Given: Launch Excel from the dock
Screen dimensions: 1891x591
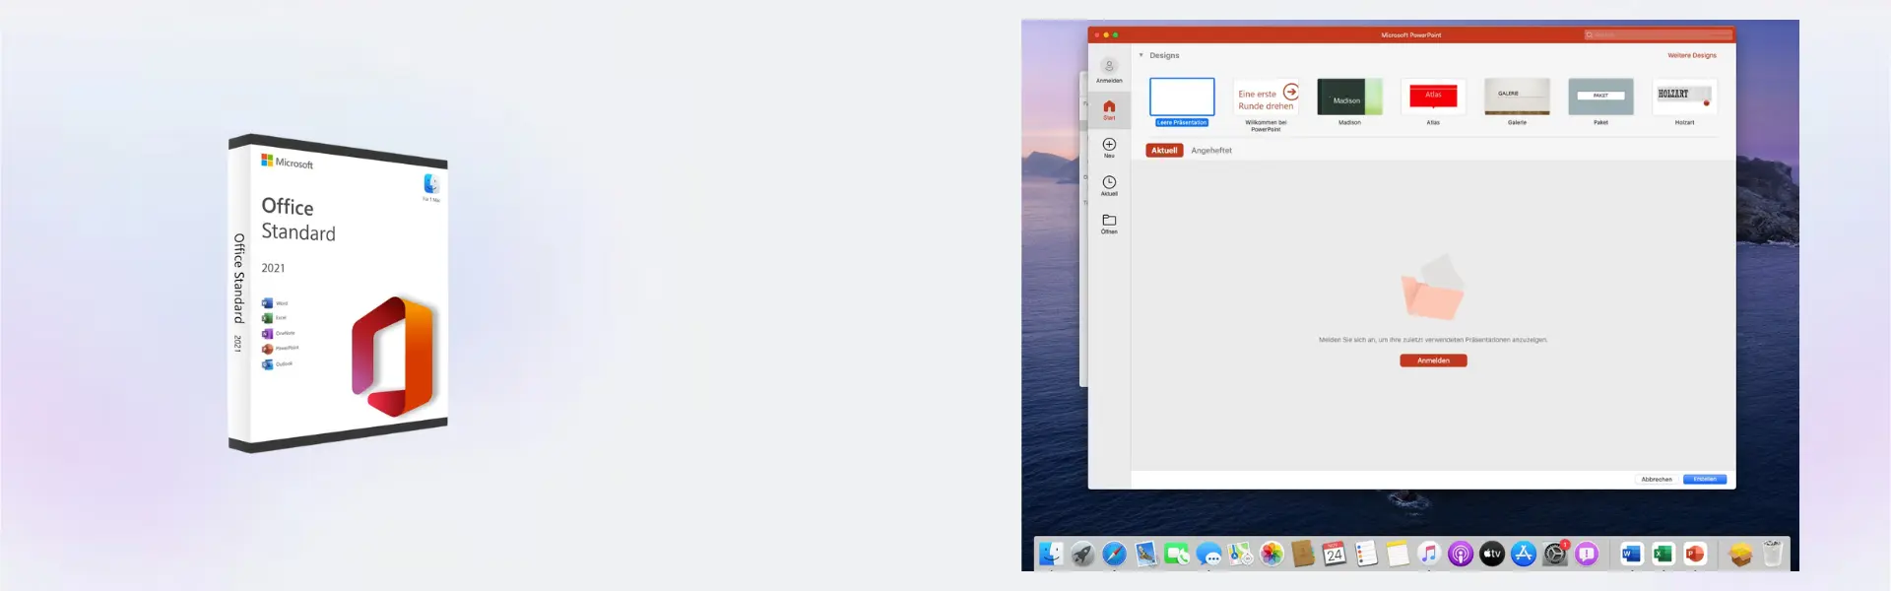Looking at the screenshot, I should click(1663, 555).
